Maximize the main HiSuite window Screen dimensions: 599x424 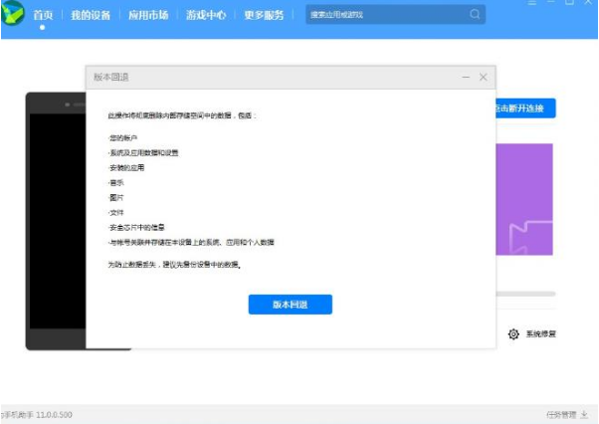[x=570, y=4]
